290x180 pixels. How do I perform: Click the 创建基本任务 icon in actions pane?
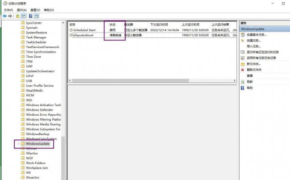coord(243,35)
